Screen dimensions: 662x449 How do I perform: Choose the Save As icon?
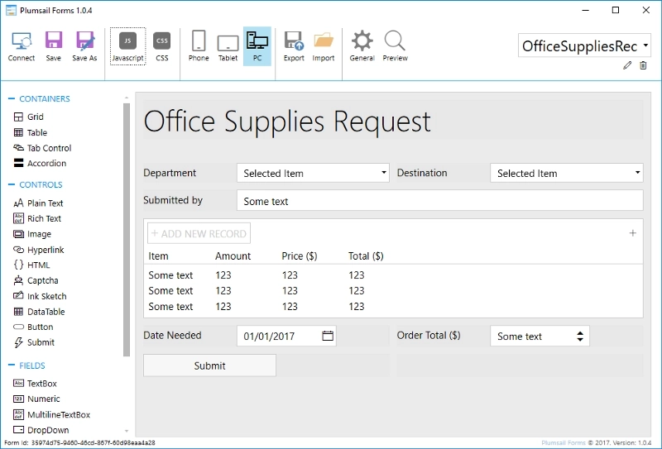click(84, 46)
